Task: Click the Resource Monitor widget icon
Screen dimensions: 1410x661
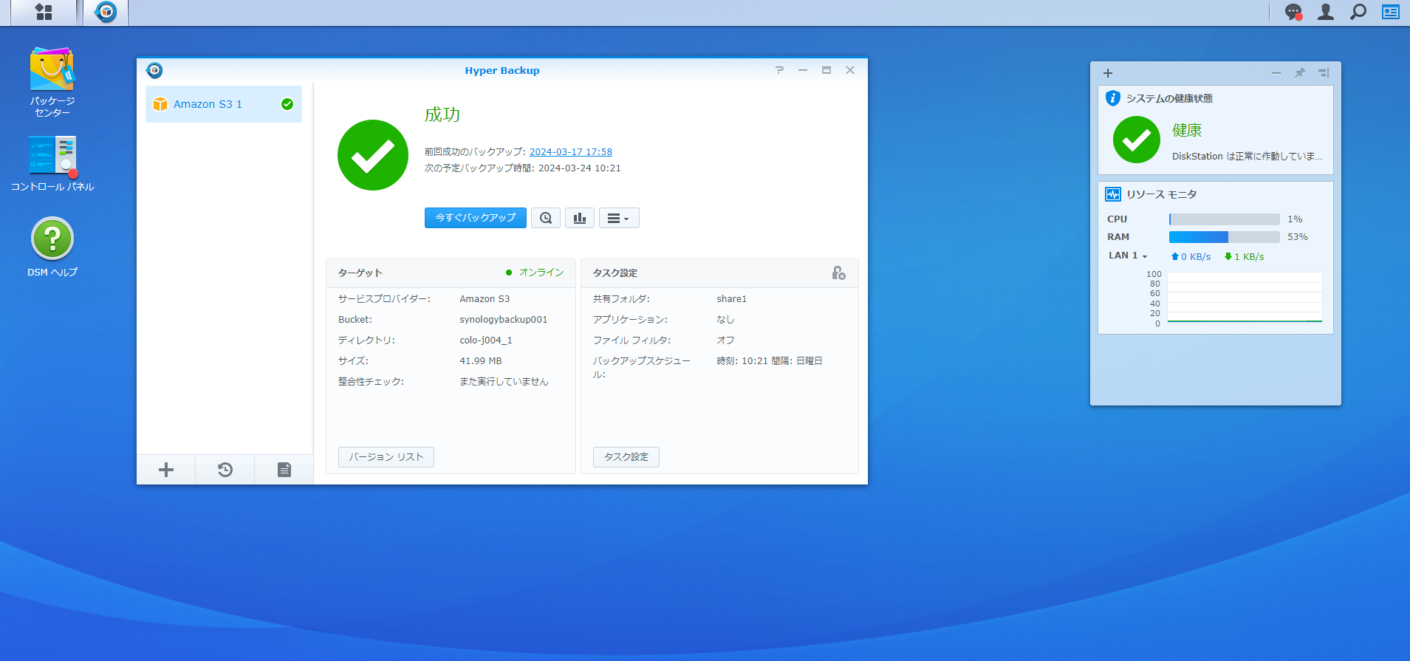Action: click(x=1113, y=194)
